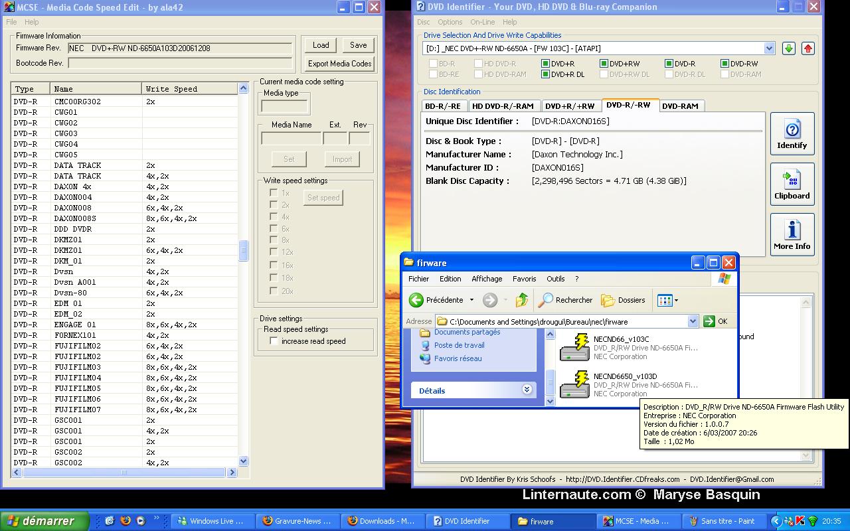Open Options menu in DVD Identifier
Viewport: 850px width, 531px height.
450,22
